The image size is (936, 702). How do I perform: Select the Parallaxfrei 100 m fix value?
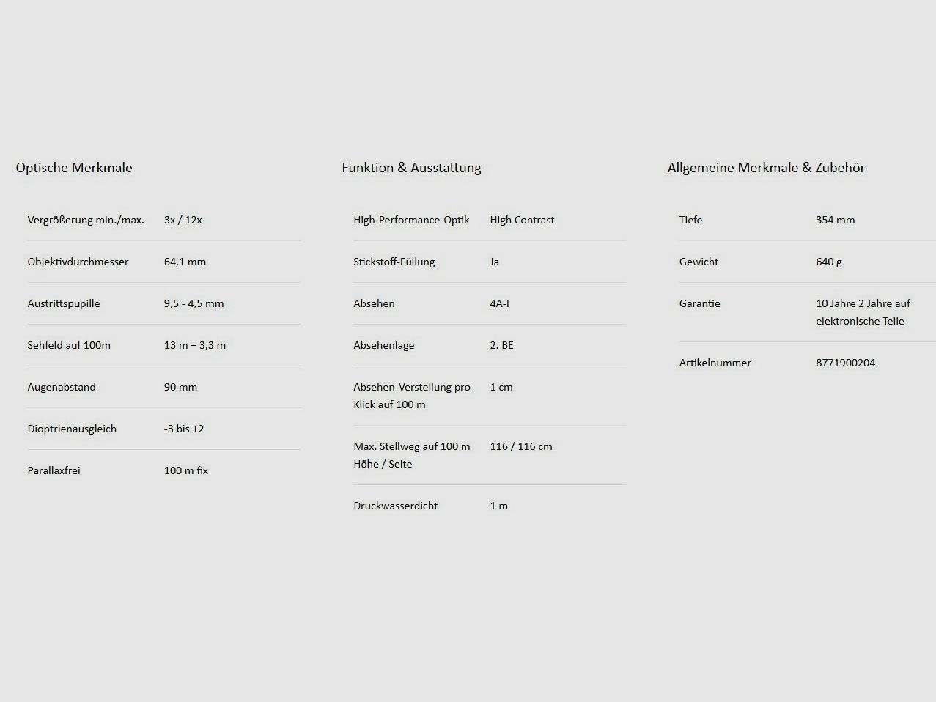click(186, 470)
